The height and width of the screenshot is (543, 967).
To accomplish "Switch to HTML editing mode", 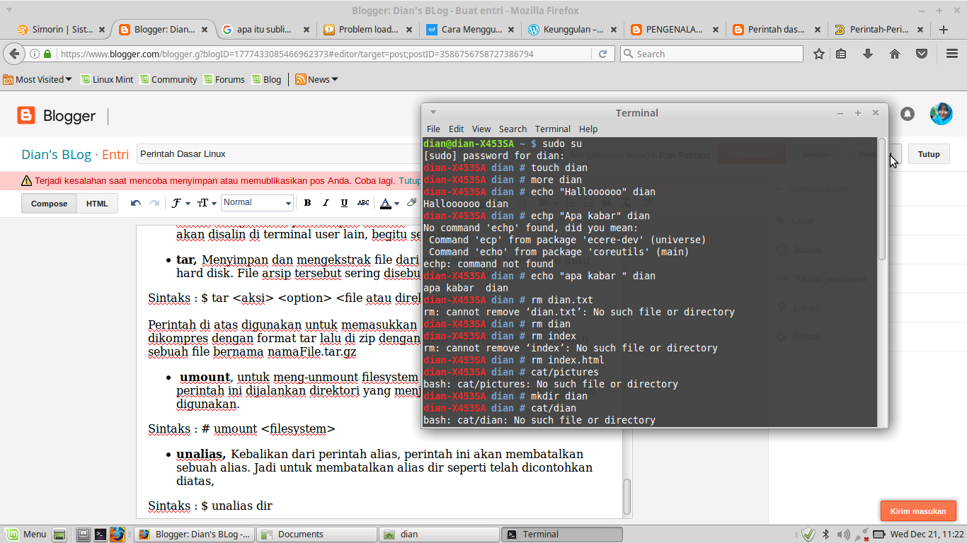I will coord(97,204).
